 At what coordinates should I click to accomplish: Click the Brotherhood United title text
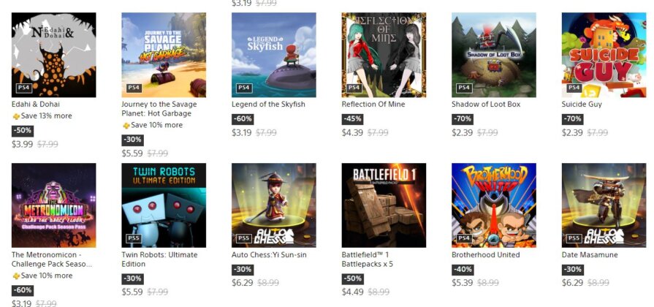pyautogui.click(x=485, y=255)
